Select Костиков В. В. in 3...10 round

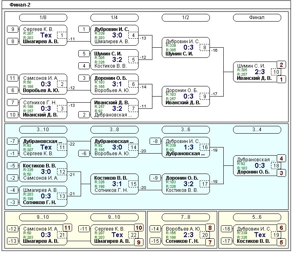[x=40, y=165]
